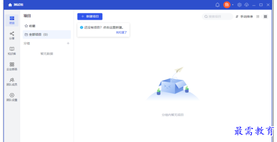Minimize the application window
Viewport: 277px width, 142px height.
click(254, 5)
